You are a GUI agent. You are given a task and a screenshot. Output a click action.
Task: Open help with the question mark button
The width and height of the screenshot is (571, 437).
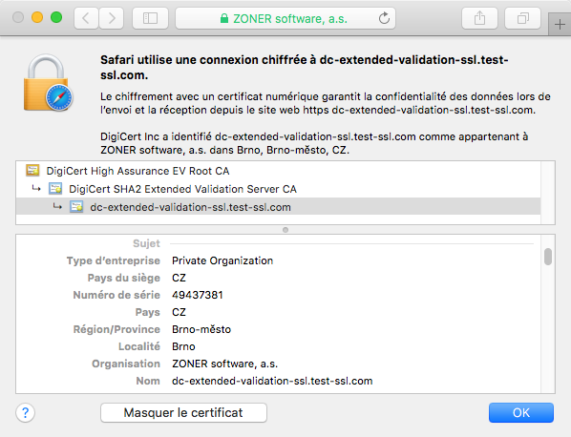pos(25,412)
